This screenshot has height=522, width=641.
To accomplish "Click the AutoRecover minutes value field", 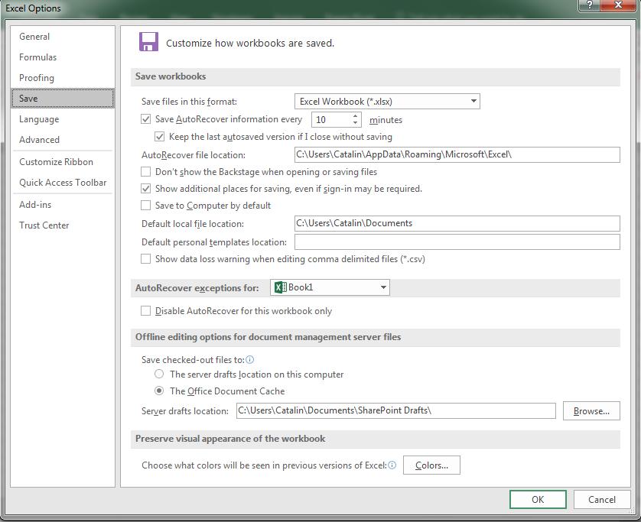I will coord(331,120).
